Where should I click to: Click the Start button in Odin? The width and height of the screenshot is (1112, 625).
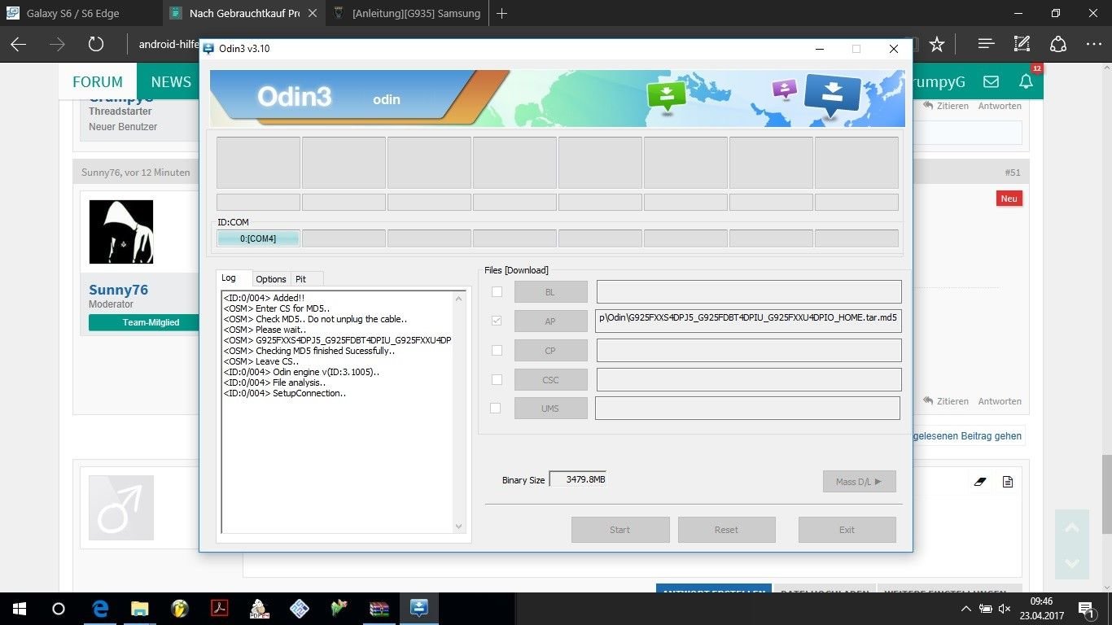(x=620, y=530)
